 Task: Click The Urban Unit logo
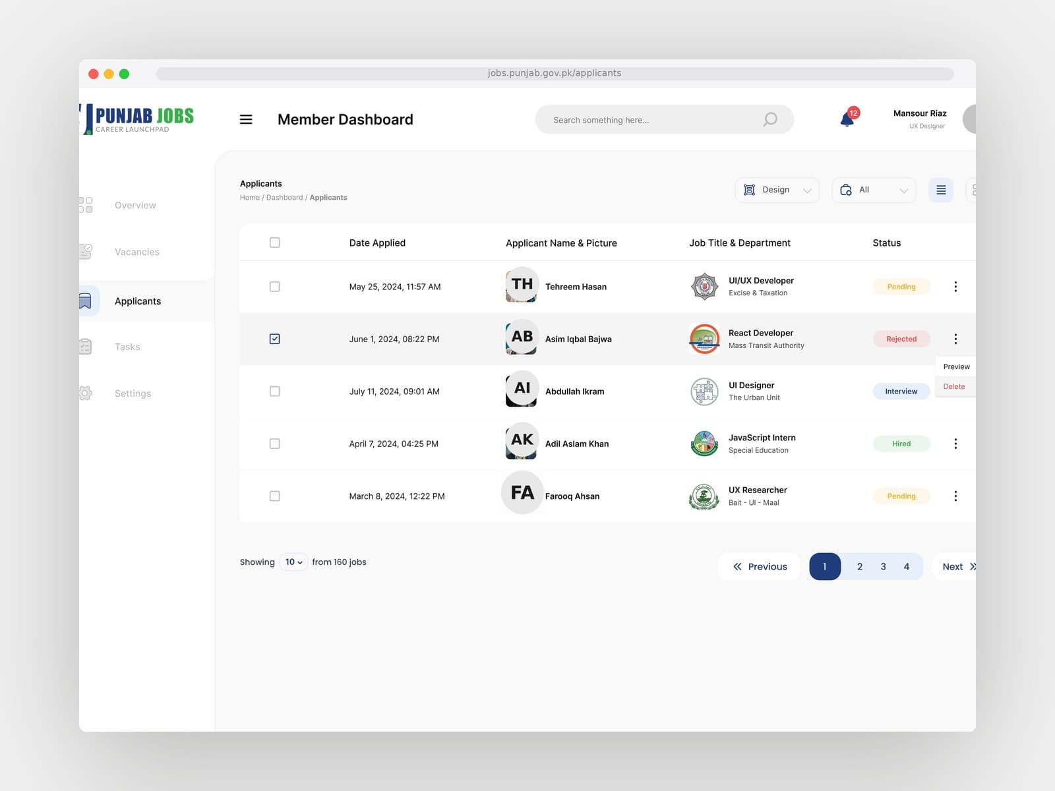pos(705,392)
